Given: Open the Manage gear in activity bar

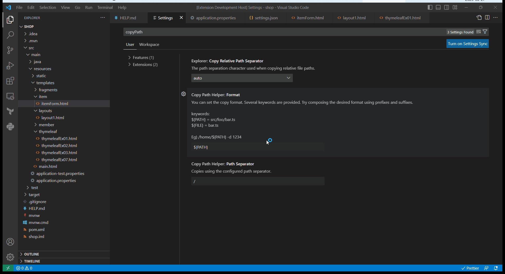Looking at the screenshot, I should [10, 257].
